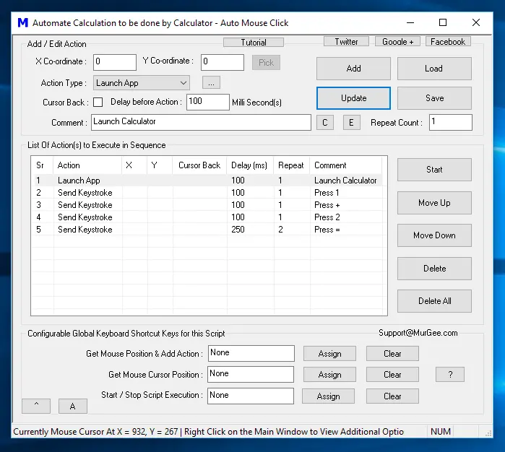
Task: Open the Twitter link button
Action: pyautogui.click(x=346, y=42)
